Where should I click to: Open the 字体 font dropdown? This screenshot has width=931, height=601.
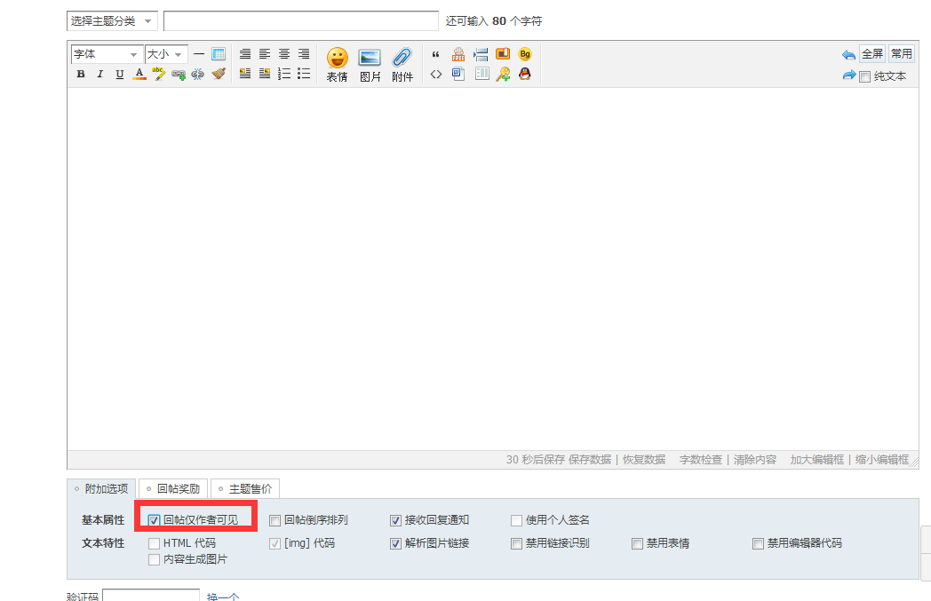(x=107, y=54)
